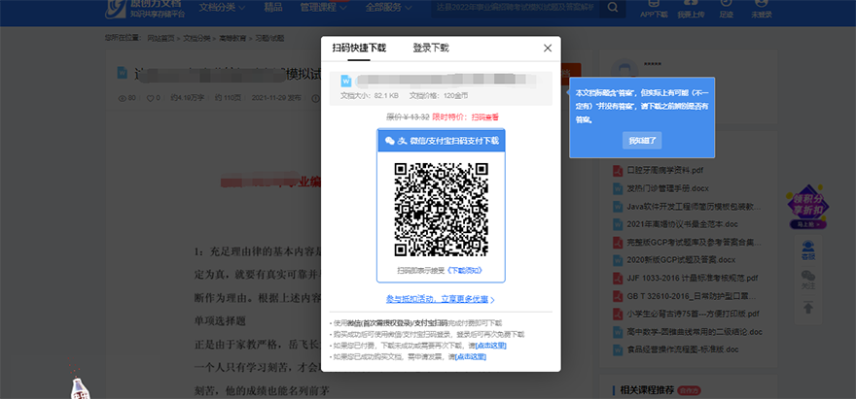Open the 参与抵扣活动，立享更多优惠 link
Viewport: 856px width, 399px height.
click(x=440, y=299)
